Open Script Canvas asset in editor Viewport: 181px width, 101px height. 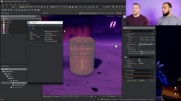tap(152, 80)
